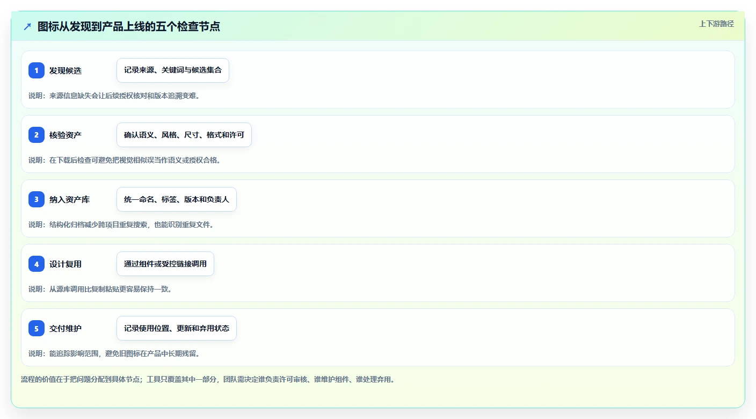Screen dimensions: 756x419
Task: Select the 记录来源、关键词与候选集合 chip
Action: point(173,70)
